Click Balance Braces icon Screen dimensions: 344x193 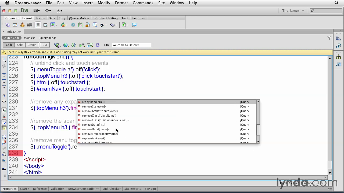point(4,101)
